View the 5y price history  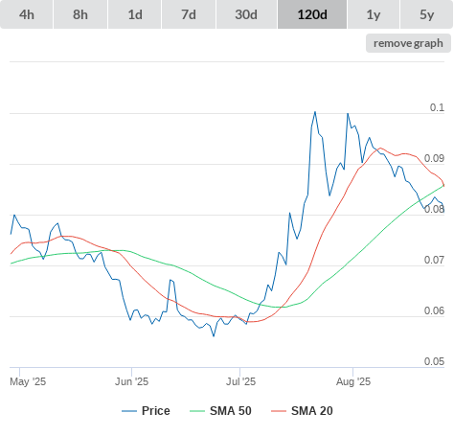point(426,14)
